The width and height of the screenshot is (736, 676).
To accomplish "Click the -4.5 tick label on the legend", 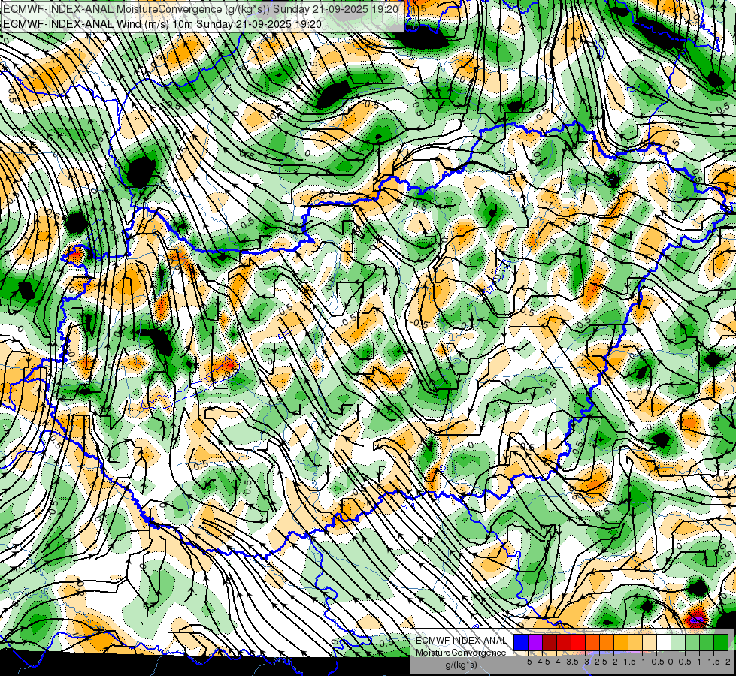I will tap(542, 662).
